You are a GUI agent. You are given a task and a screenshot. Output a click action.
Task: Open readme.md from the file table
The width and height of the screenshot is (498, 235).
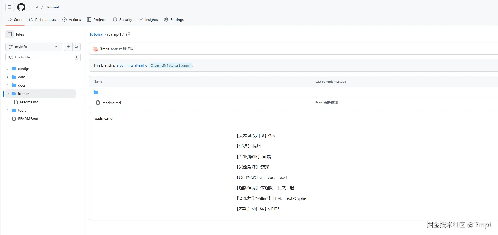pos(112,103)
